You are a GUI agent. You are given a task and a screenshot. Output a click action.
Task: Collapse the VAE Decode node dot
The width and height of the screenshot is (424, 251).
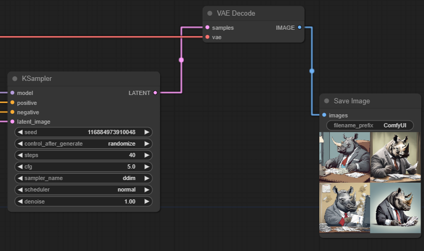pyautogui.click(x=210, y=14)
